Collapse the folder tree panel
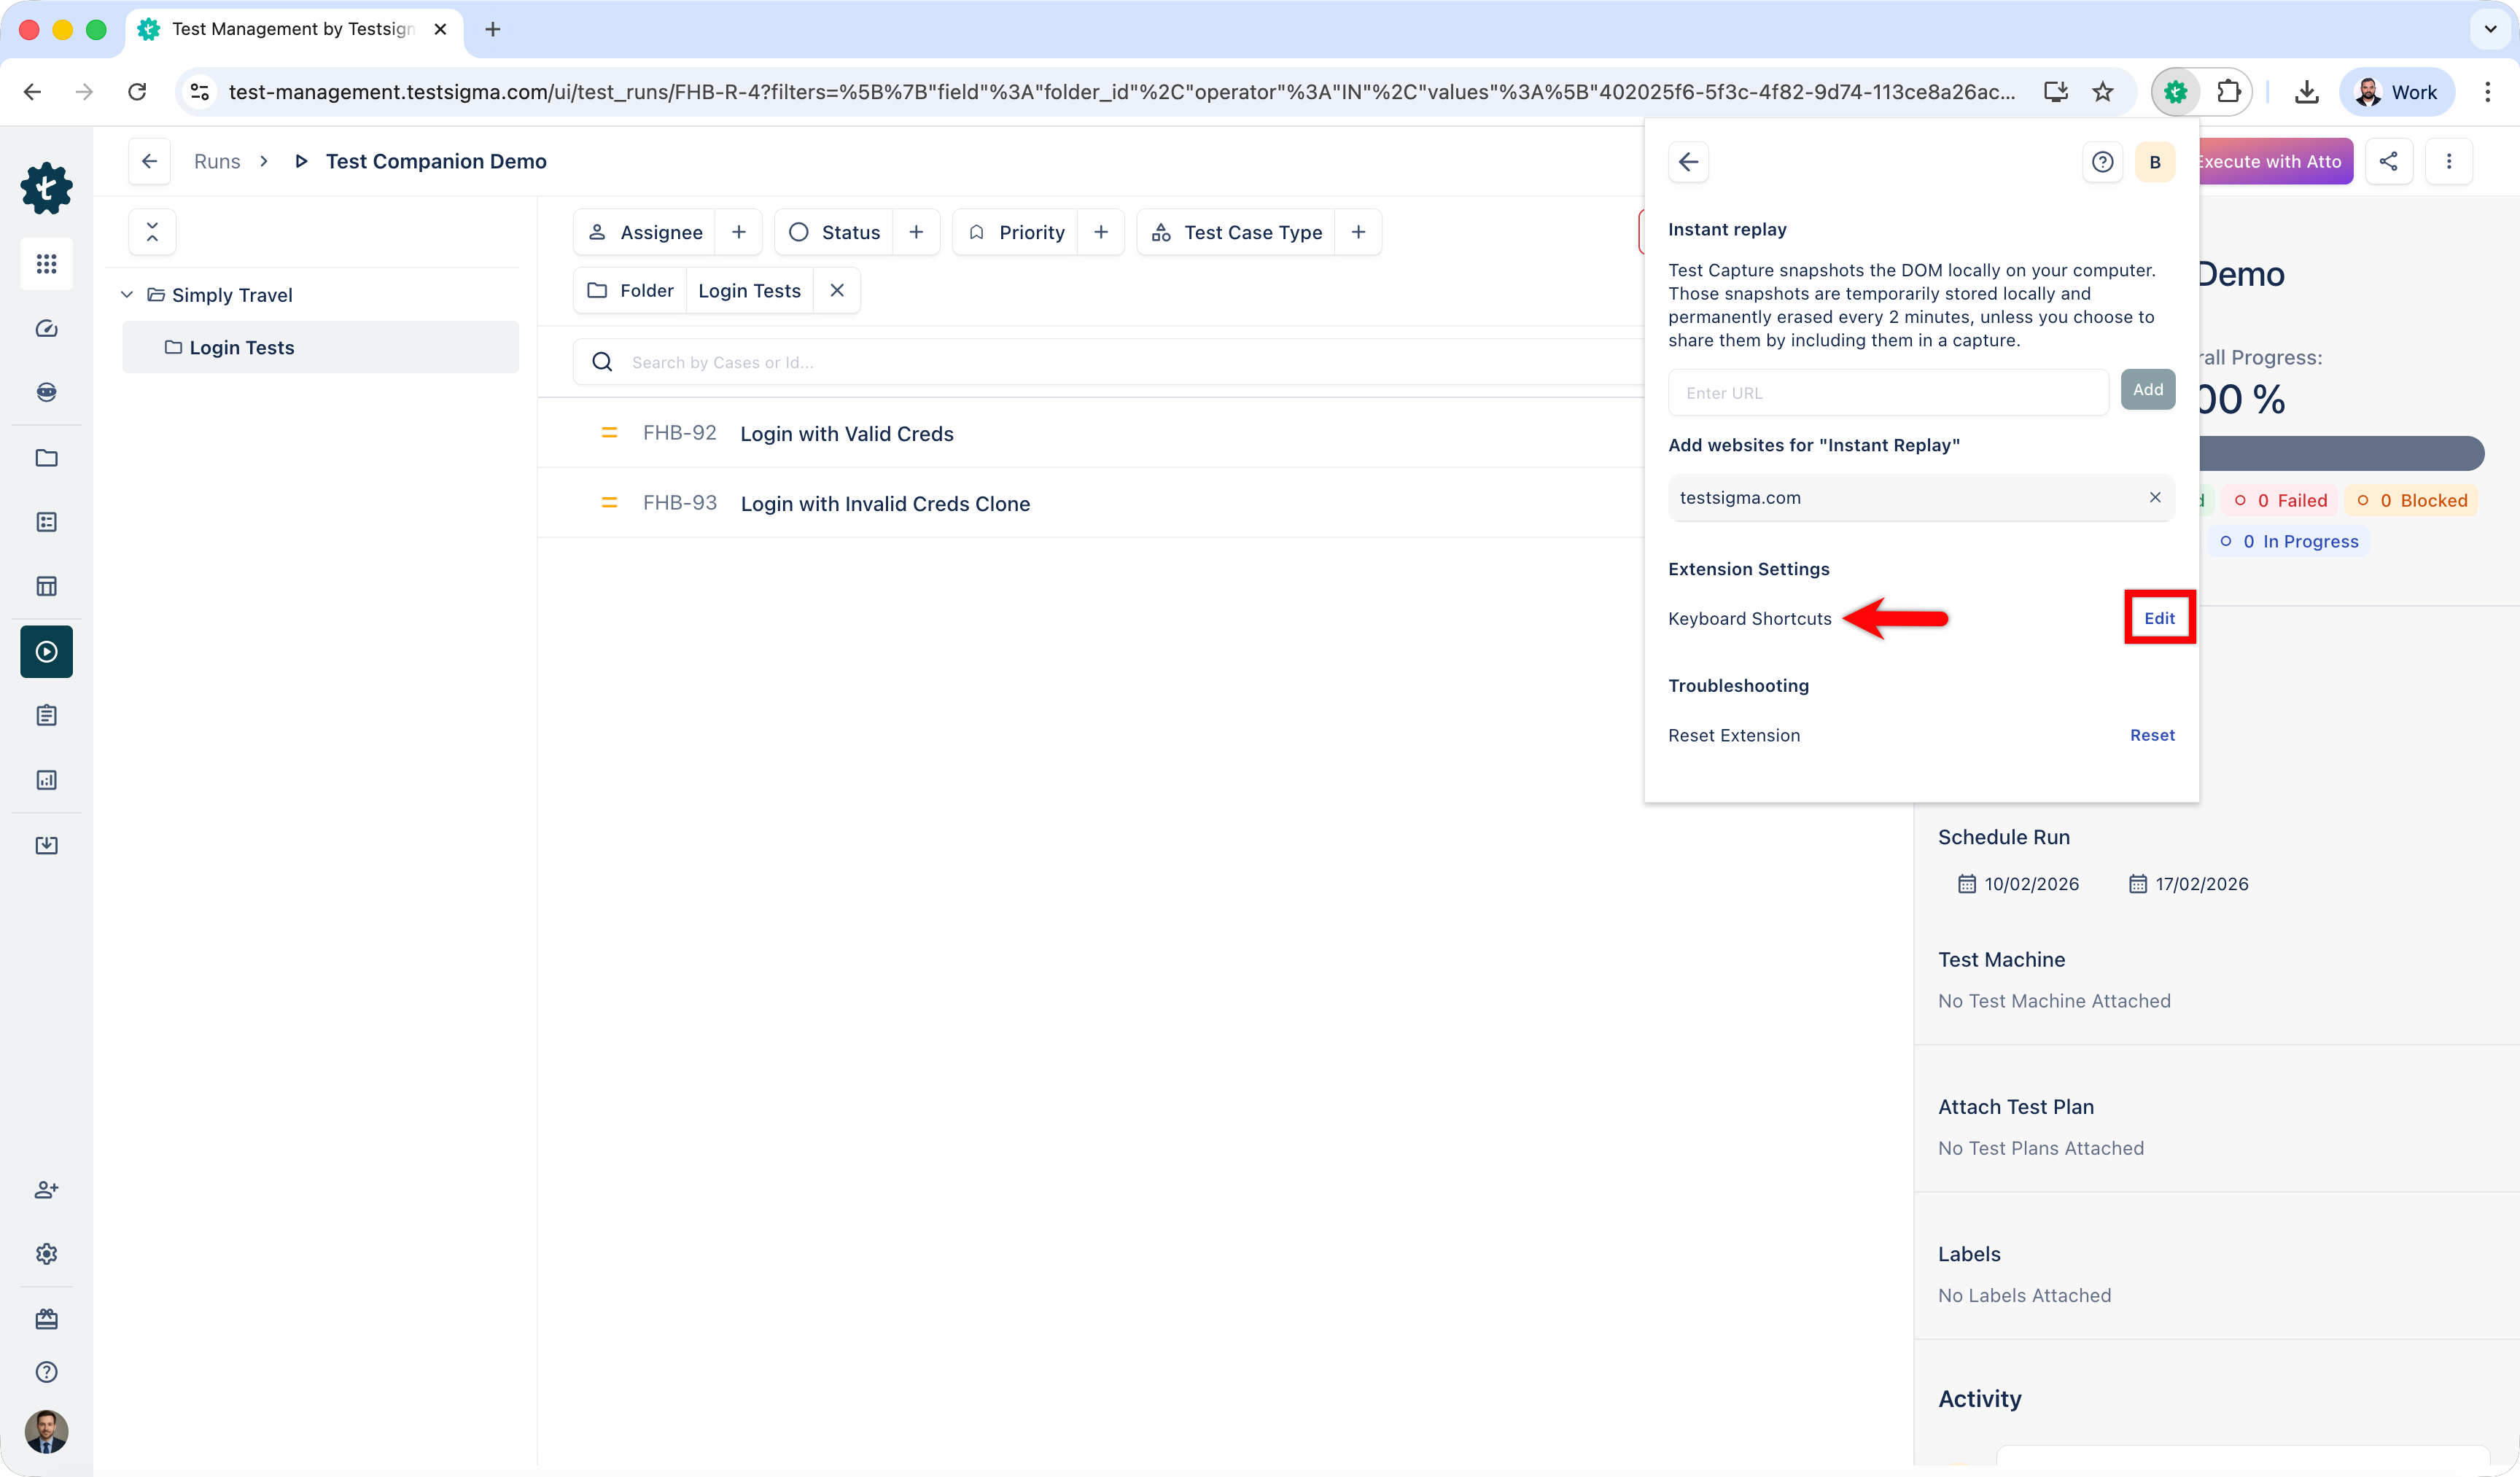 pos(152,232)
